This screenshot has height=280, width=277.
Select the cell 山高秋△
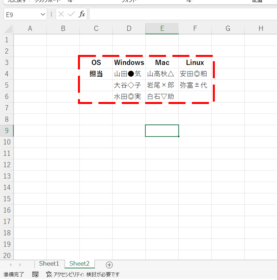[x=162, y=74]
